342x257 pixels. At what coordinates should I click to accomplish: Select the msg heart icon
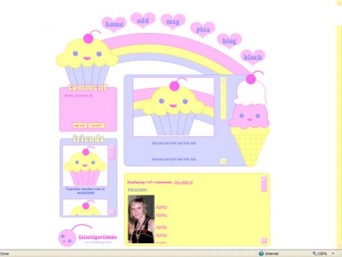coord(173,21)
